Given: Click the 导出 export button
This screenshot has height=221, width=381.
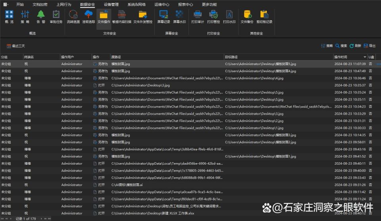Looking at the screenshot, I should 369,46.
